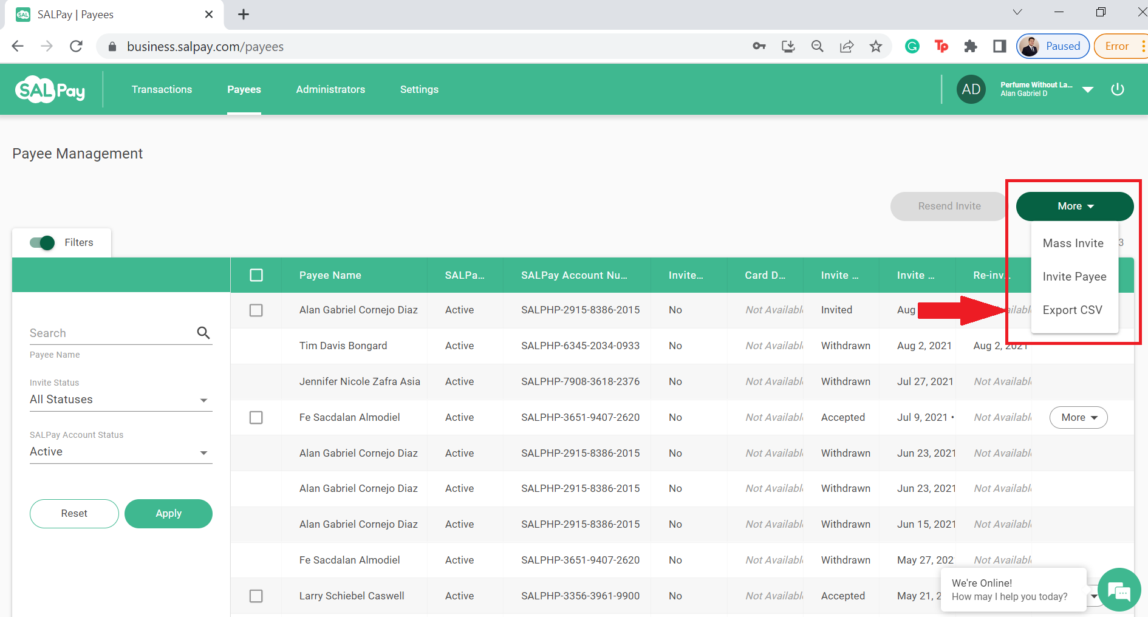Click the Paused profile button
The height and width of the screenshot is (617, 1148).
pyautogui.click(x=1053, y=46)
